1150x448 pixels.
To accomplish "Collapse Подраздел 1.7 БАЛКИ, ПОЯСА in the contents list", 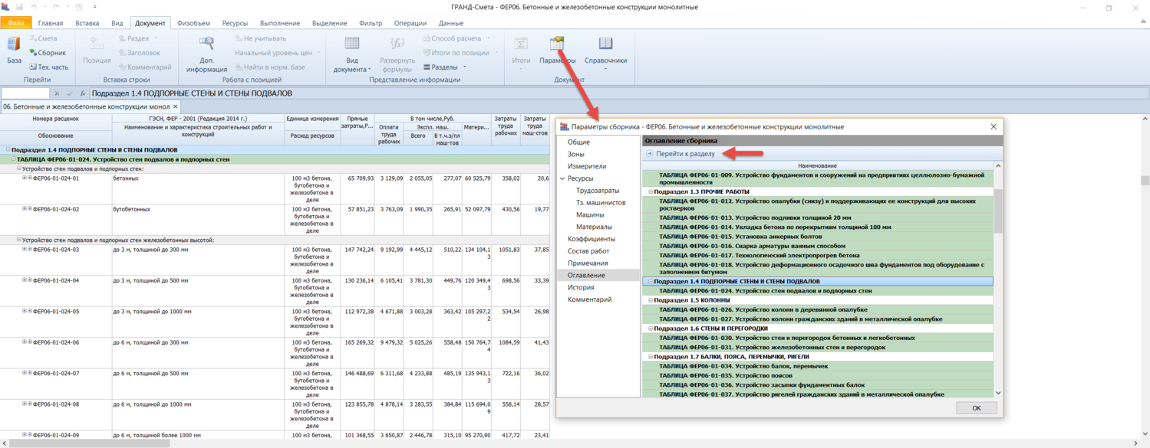I will pos(651,357).
